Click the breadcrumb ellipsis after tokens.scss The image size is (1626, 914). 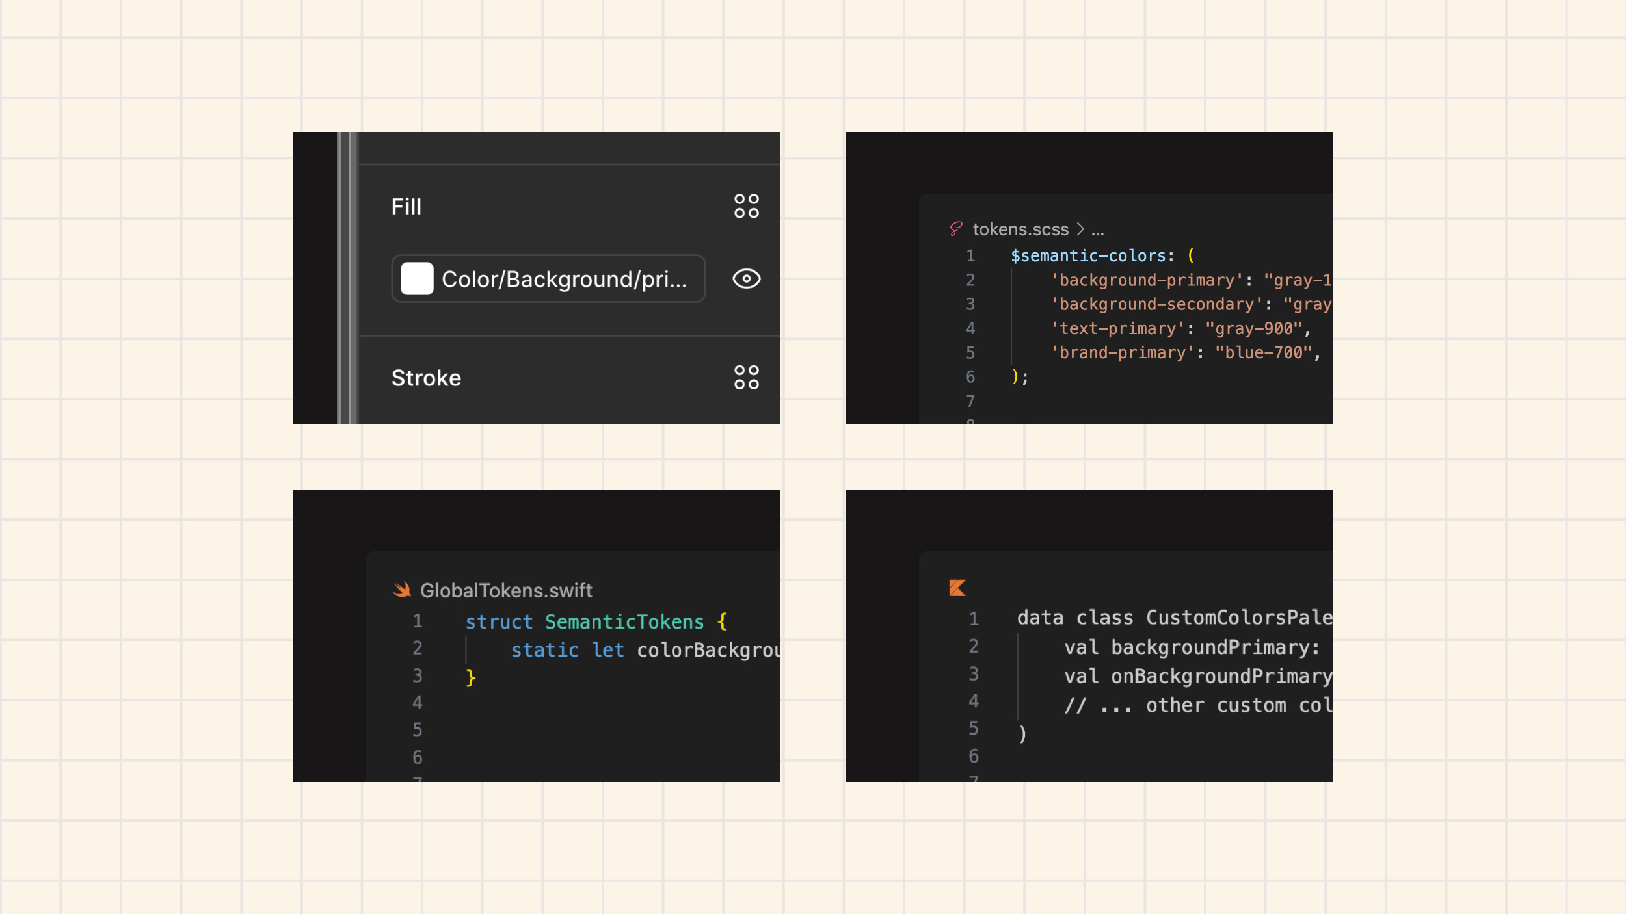pyautogui.click(x=1097, y=231)
